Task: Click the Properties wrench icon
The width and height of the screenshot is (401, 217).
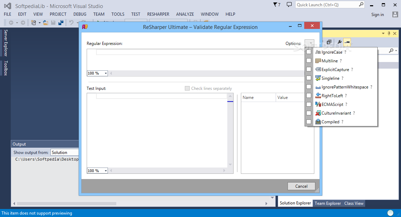Action: [x=339, y=42]
